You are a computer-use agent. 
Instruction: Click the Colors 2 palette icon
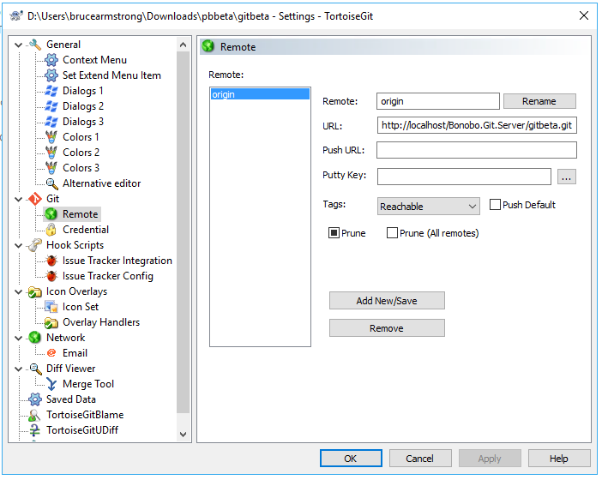tap(51, 153)
